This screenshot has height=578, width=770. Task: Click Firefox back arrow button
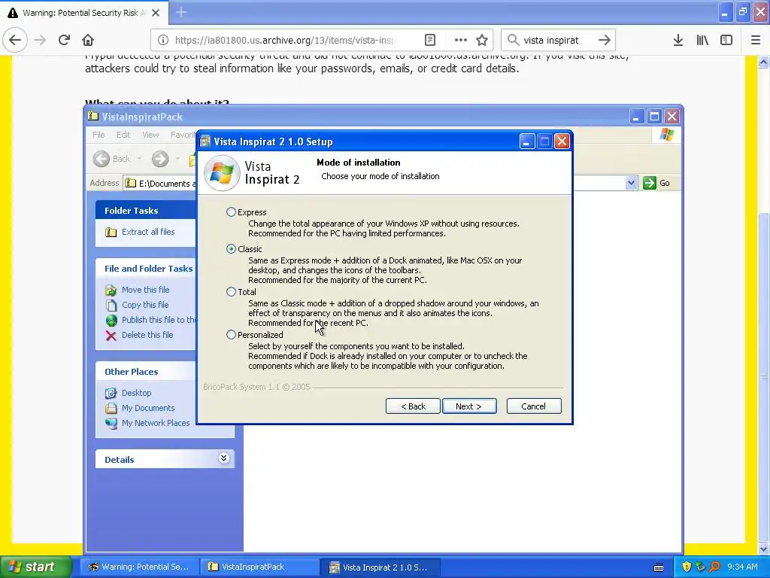[15, 40]
